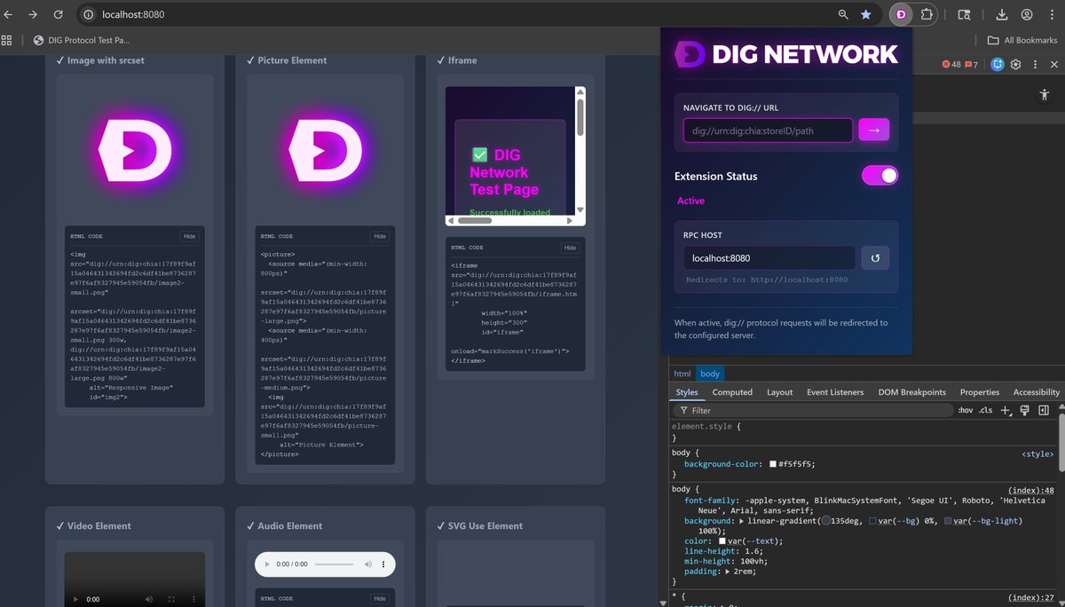
Task: Toggle the computed styles sidebar icon
Action: [1044, 410]
